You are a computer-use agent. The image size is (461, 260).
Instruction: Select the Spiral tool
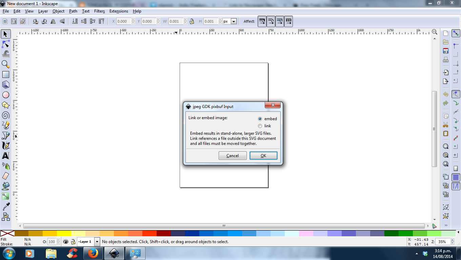6,115
